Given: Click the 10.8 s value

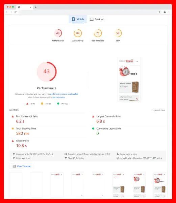Looking at the screenshot, I should pos(21,145).
